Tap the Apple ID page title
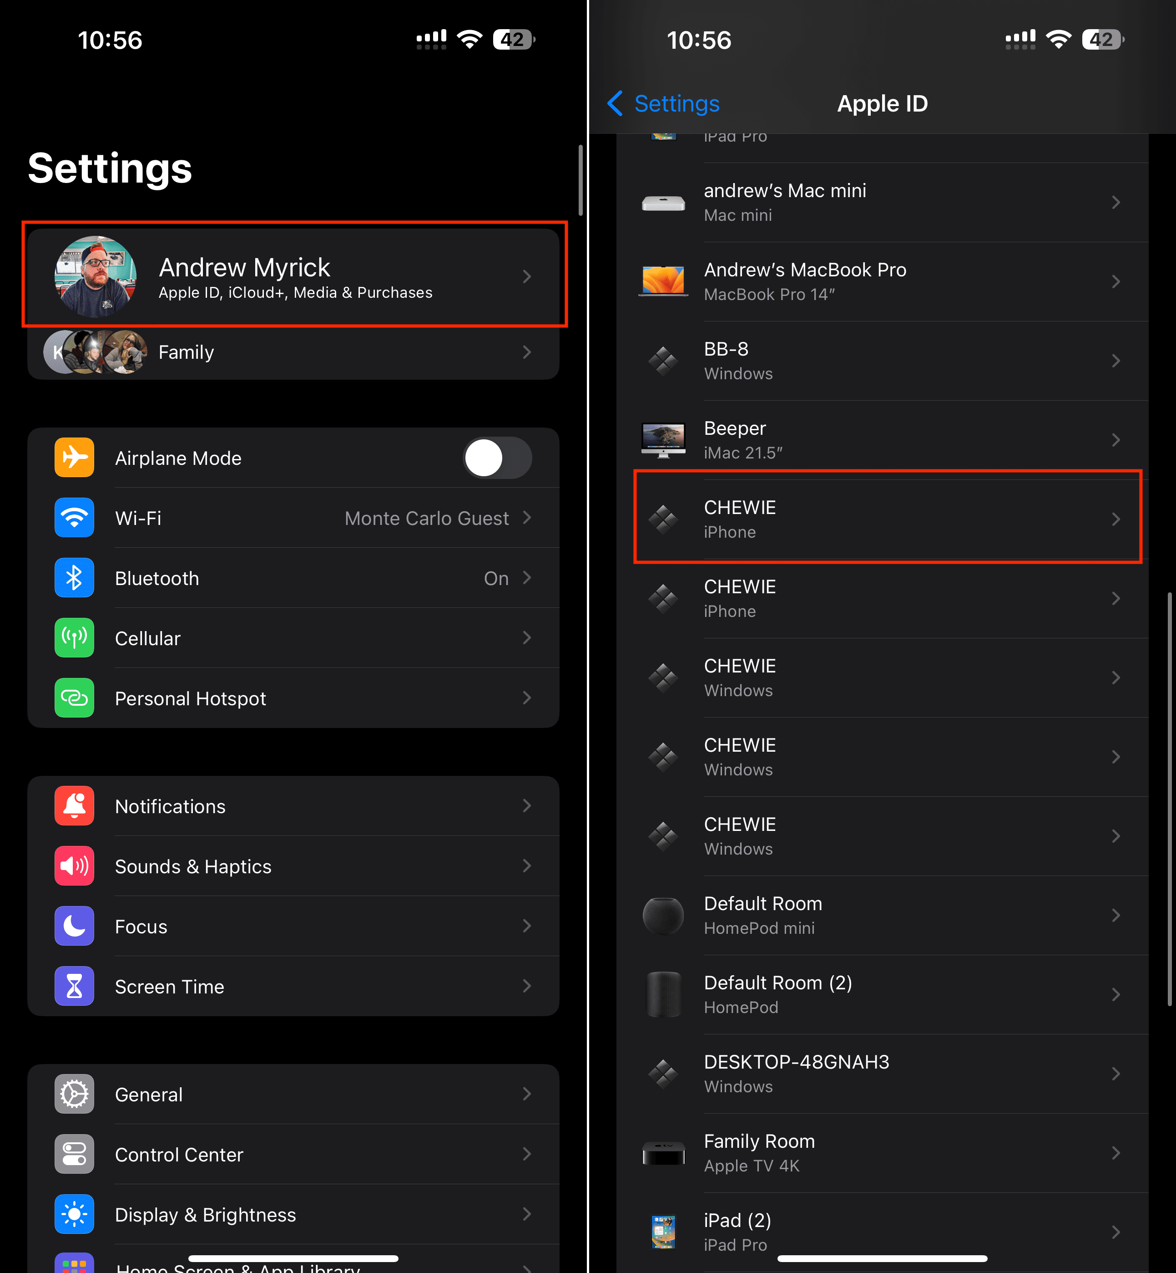This screenshot has height=1273, width=1176. pyautogui.click(x=882, y=103)
